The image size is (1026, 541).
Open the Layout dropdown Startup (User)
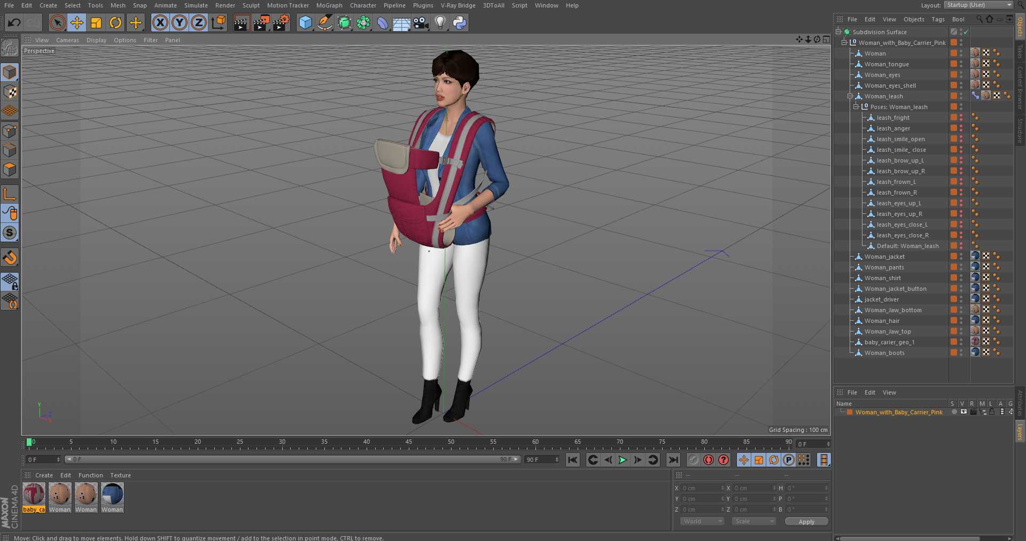click(978, 5)
